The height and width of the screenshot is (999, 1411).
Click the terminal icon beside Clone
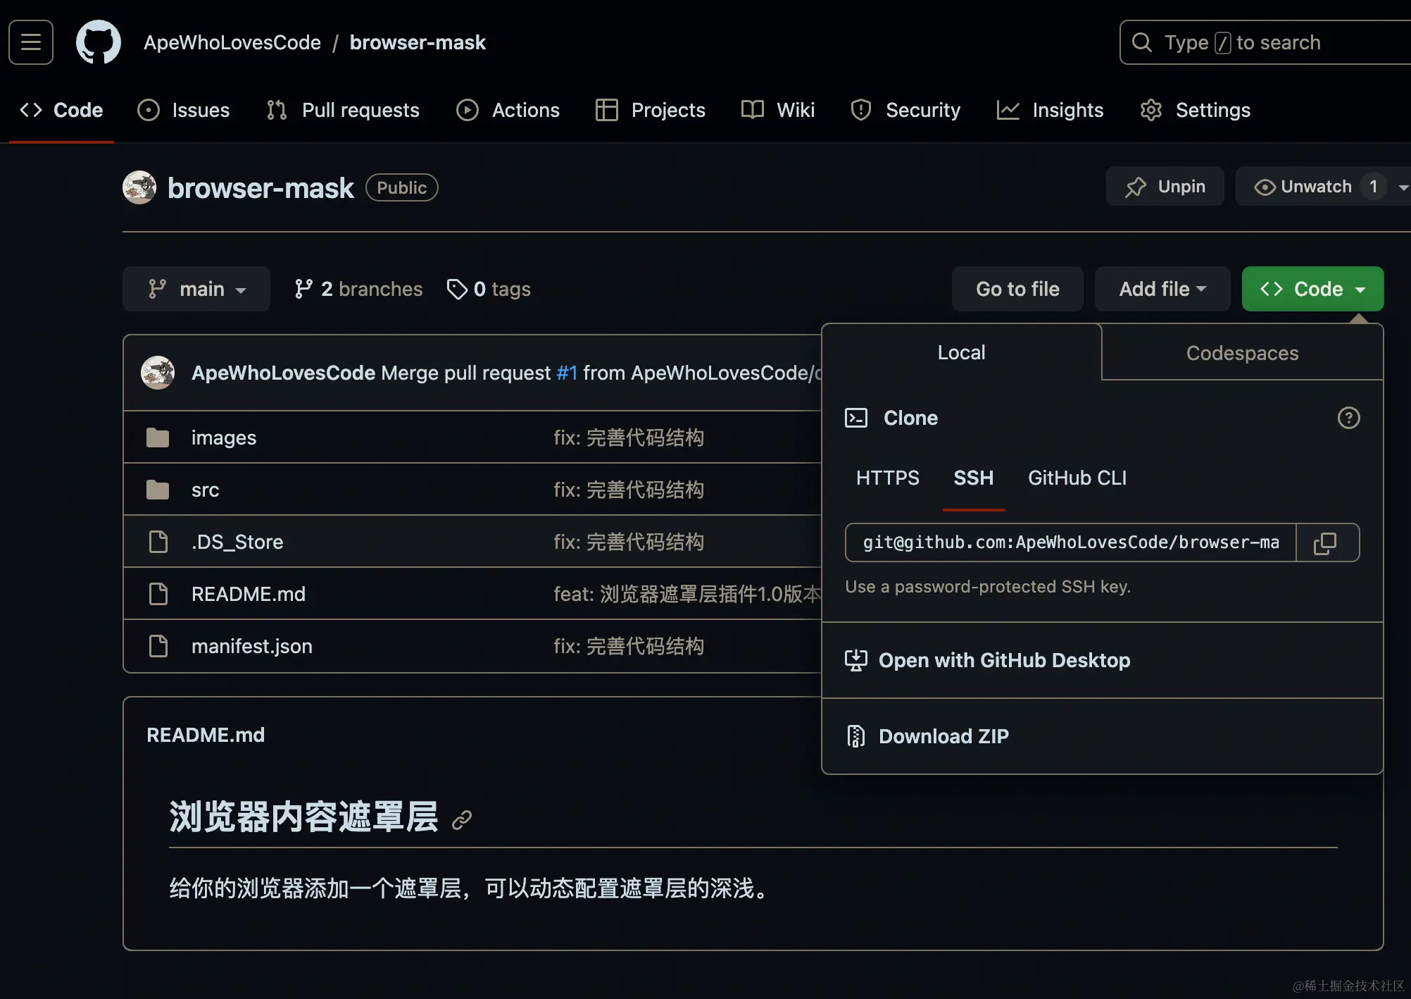(856, 418)
